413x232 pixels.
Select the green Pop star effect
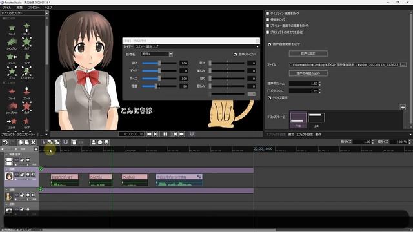click(26, 42)
